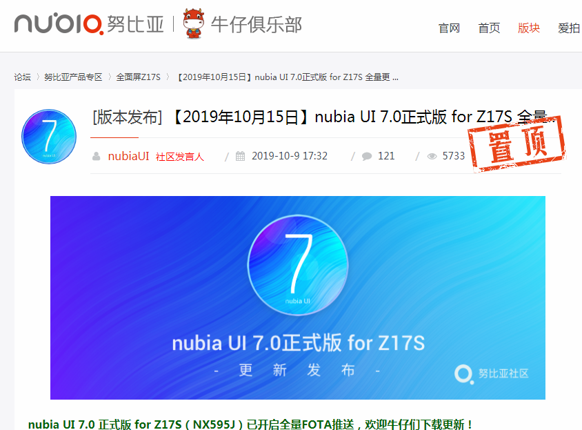Click the calendar icon beside the post date
This screenshot has height=430, width=582.
tap(240, 156)
